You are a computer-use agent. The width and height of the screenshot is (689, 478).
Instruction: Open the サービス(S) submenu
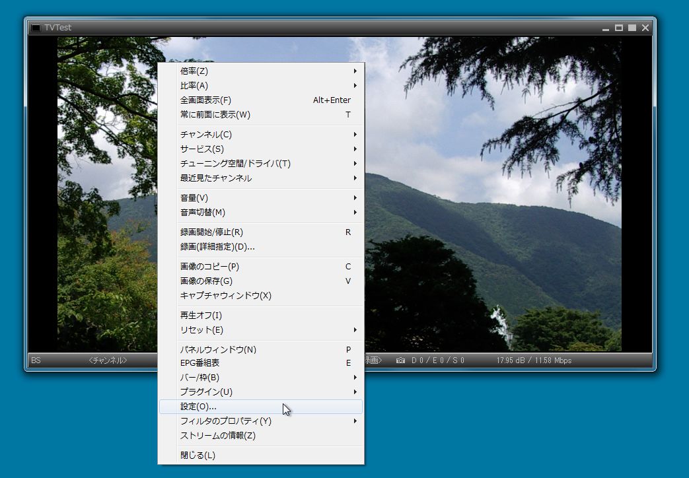coord(261,149)
